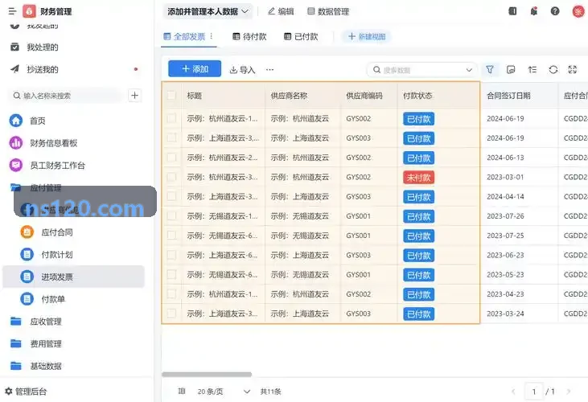Click the horizontal table scrollbar
The width and height of the screenshot is (588, 402).
point(207,375)
